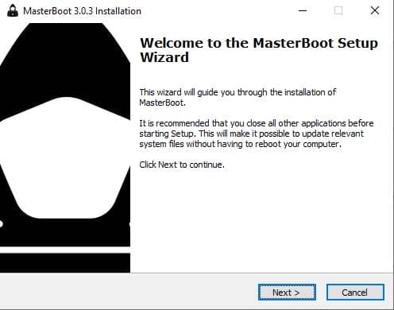Click the "MasterBoot 3.0.3 Installation" title text
The width and height of the screenshot is (394, 310).
coord(82,11)
